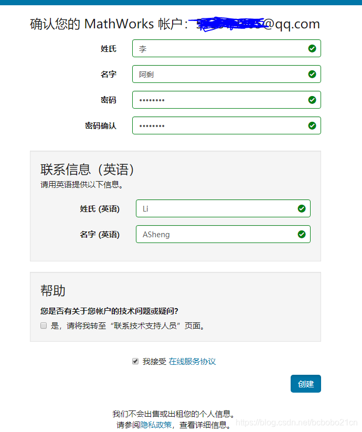Click the 姓氏 (英语) field with Li
Image resolution: width=362 pixels, height=432 pixels.
[218, 208]
